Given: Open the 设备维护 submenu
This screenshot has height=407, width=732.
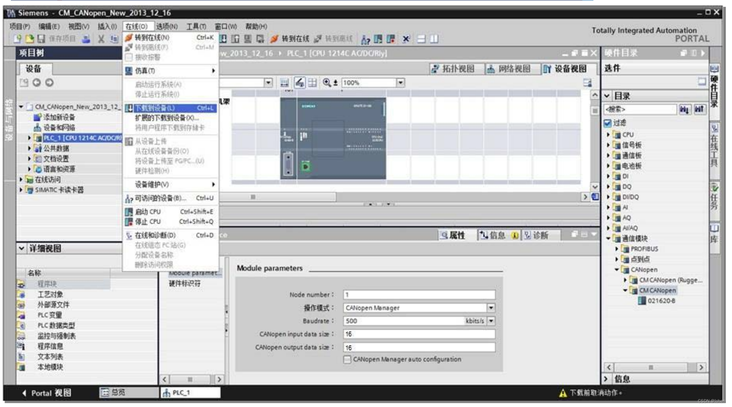Looking at the screenshot, I should pos(171,184).
